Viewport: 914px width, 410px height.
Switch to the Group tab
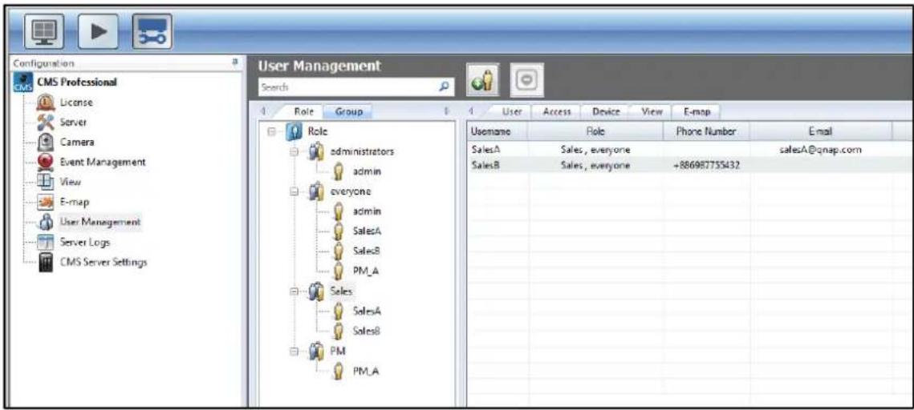[x=349, y=111]
